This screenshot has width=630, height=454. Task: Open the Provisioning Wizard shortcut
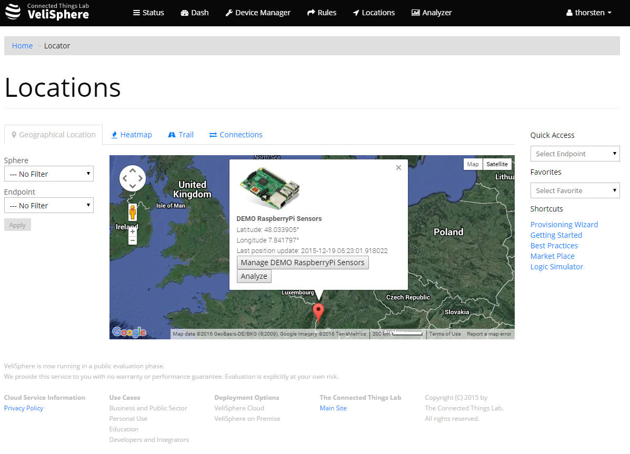(564, 225)
